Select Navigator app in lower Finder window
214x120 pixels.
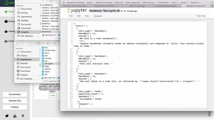[49, 64]
